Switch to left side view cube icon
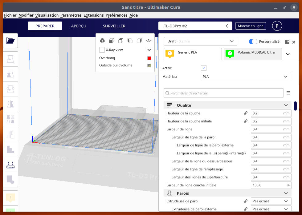This screenshot has width=302, height=215. (x=130, y=41)
